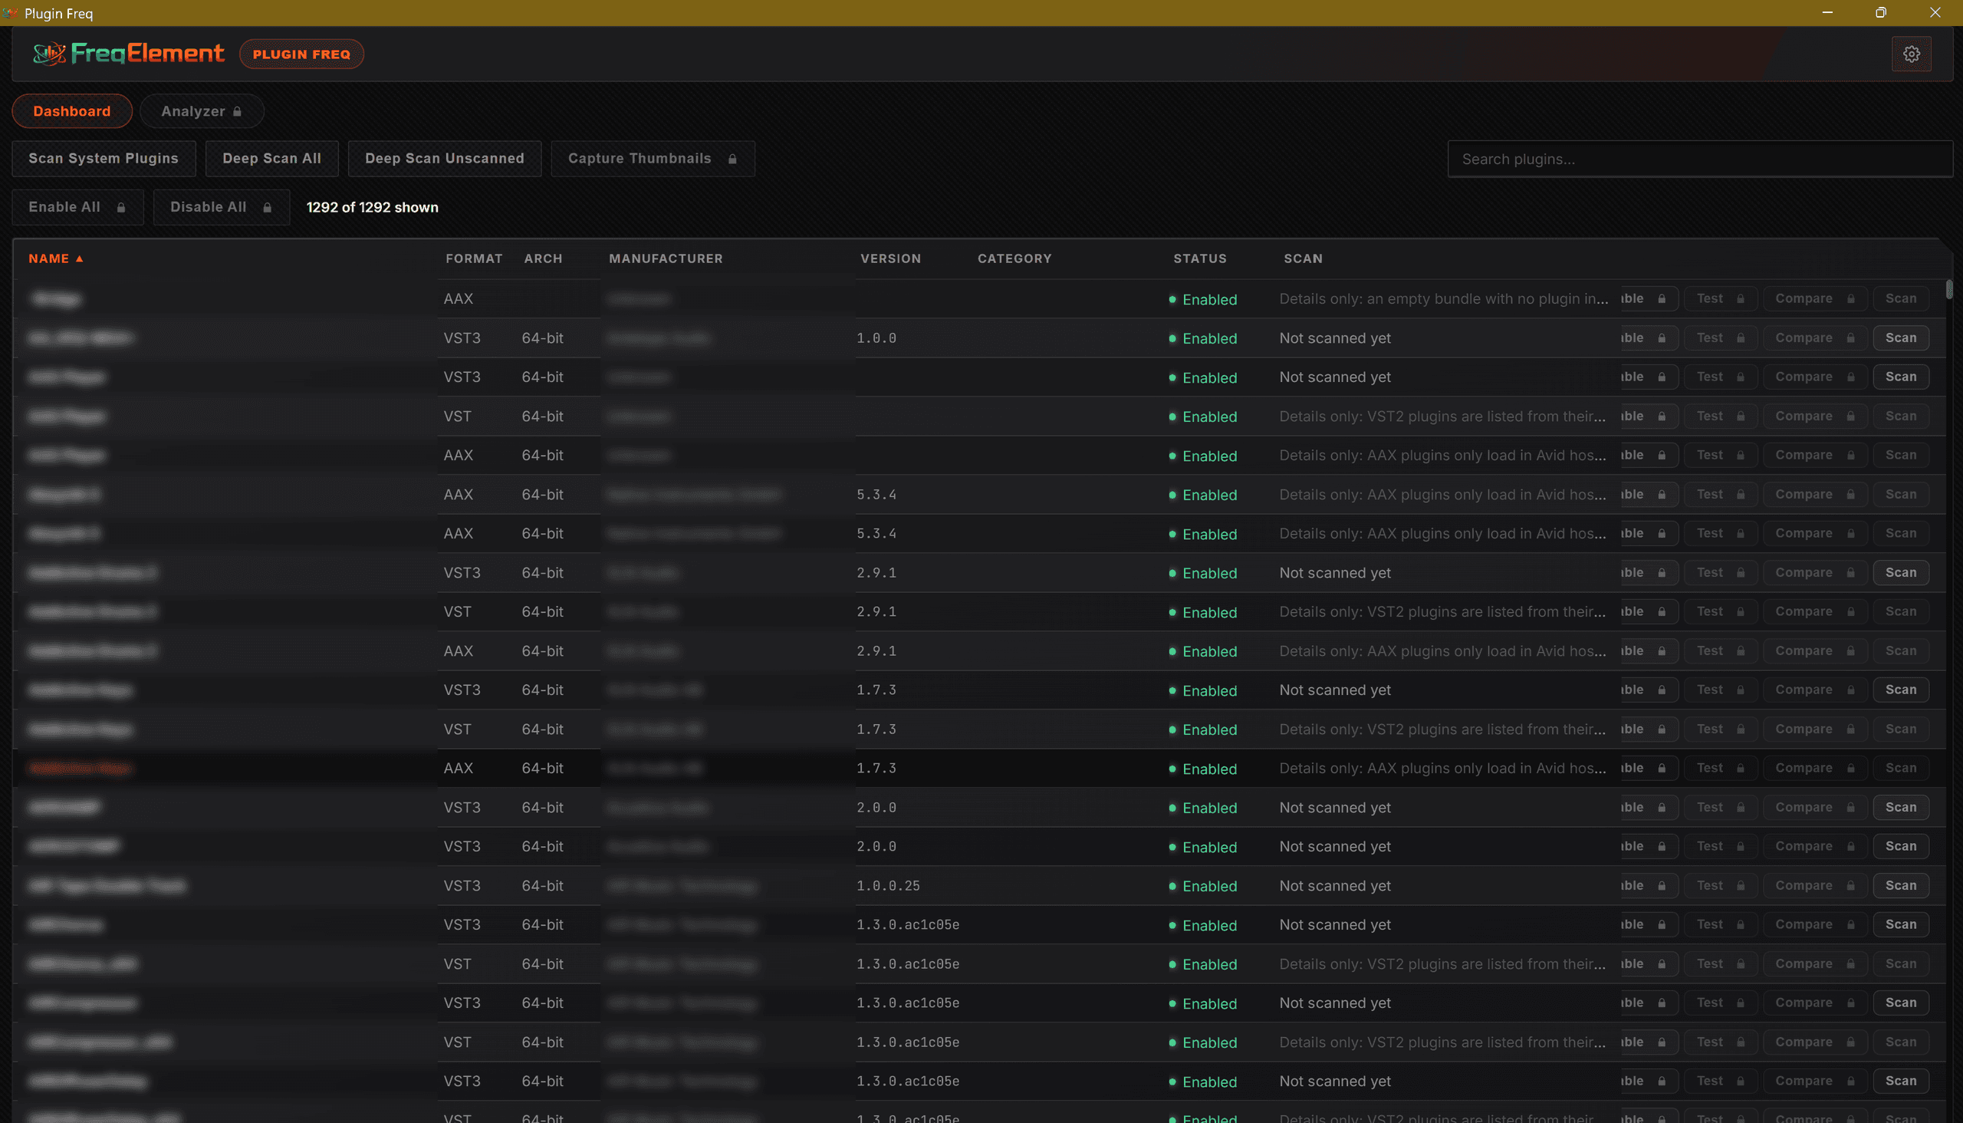Click the 'Details only: an empty bundle' text
Viewport: 1963px width, 1123px height.
(1444, 299)
